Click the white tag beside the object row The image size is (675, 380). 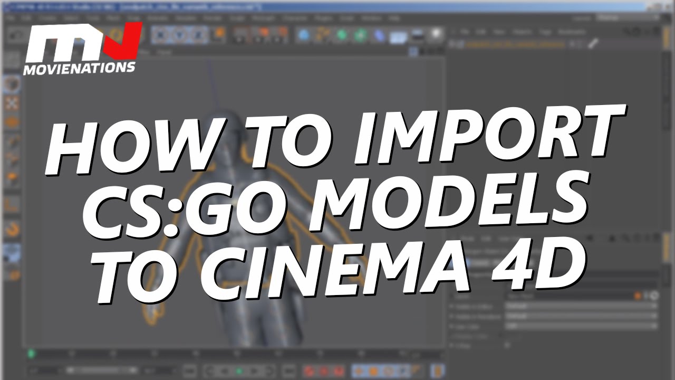click(592, 44)
